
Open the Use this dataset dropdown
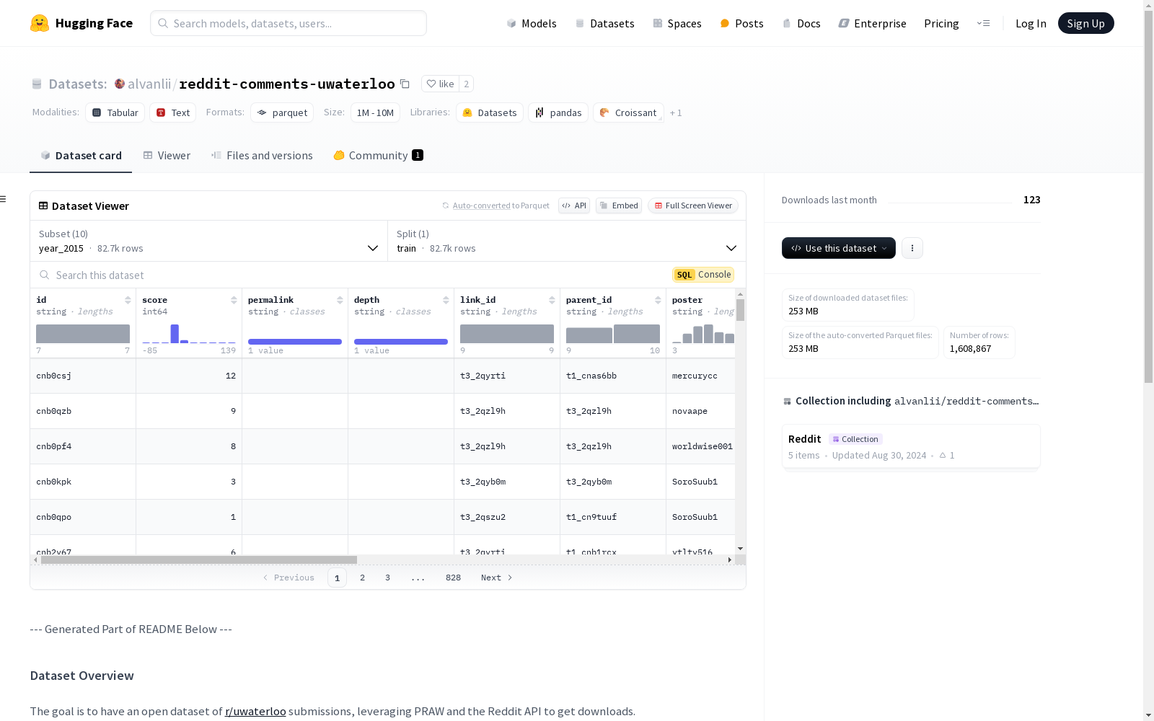[x=839, y=248]
